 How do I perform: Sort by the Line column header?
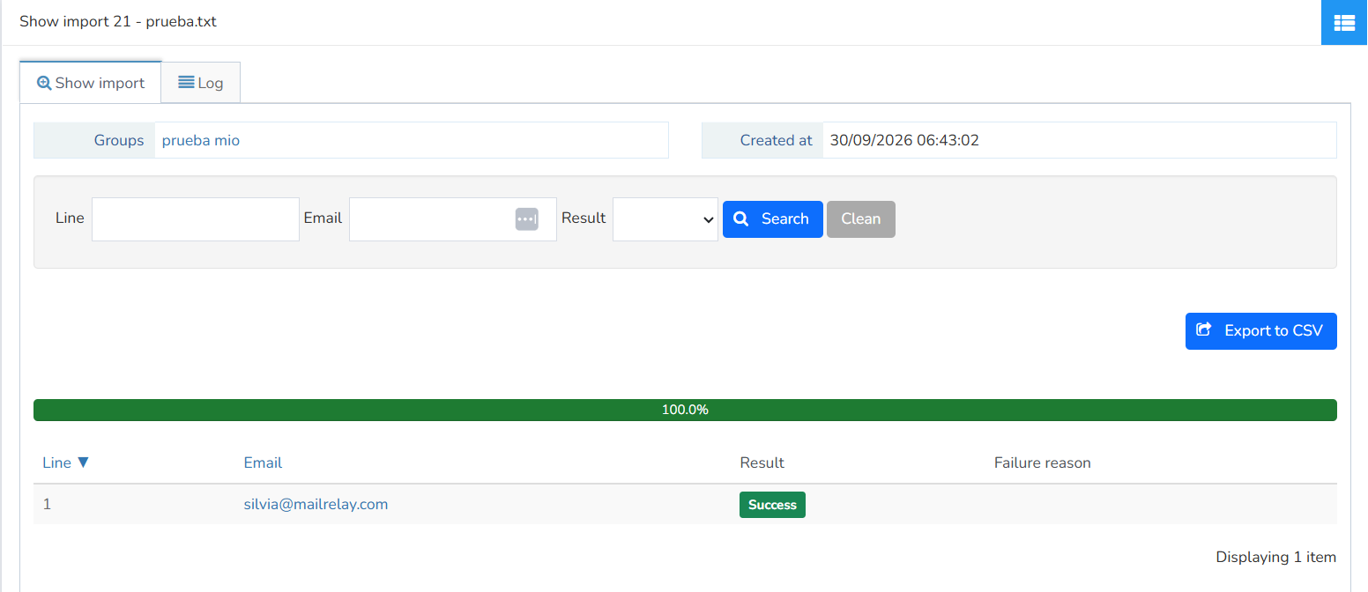[66, 462]
